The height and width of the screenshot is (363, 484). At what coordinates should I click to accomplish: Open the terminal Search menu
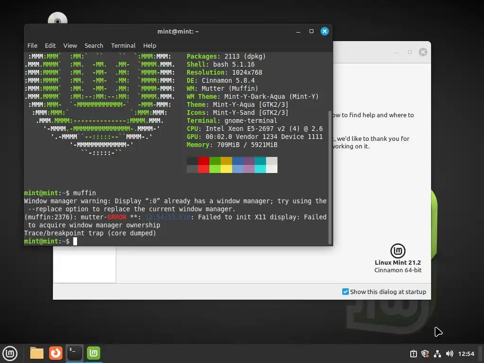click(x=94, y=46)
